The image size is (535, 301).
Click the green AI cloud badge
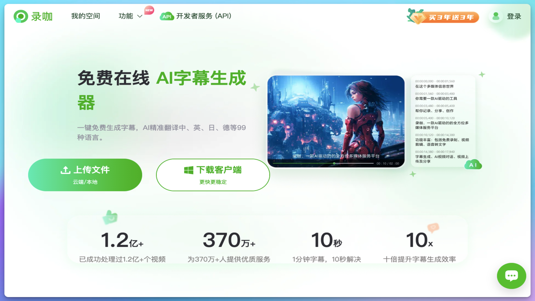coord(473,165)
